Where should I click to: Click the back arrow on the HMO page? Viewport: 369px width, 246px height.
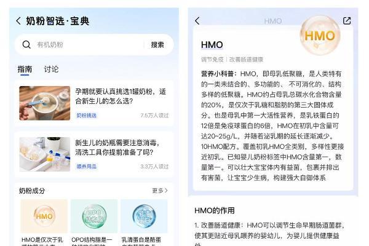point(197,21)
